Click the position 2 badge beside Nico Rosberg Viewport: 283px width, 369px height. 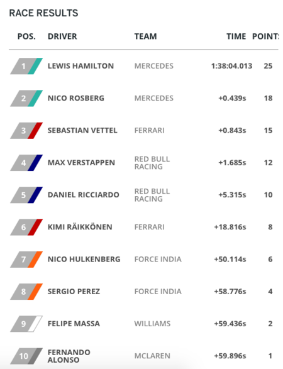(26, 98)
